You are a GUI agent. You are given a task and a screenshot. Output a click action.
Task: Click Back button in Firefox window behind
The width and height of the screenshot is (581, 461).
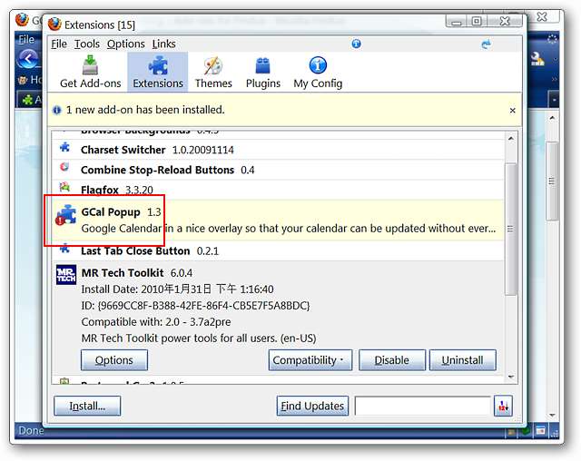(28, 59)
